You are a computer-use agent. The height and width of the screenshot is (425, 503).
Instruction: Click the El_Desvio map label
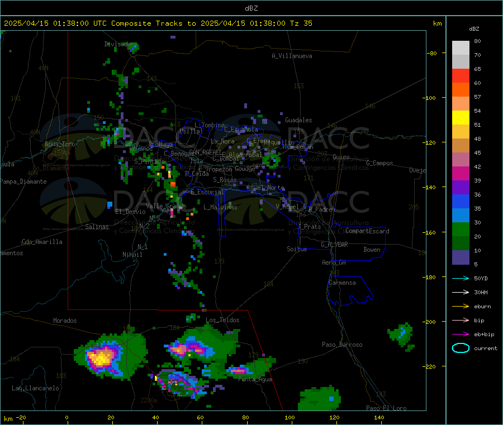tap(131, 212)
